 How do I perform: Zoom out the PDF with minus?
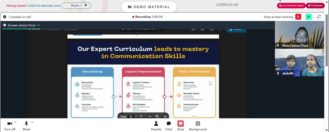[150, 117]
